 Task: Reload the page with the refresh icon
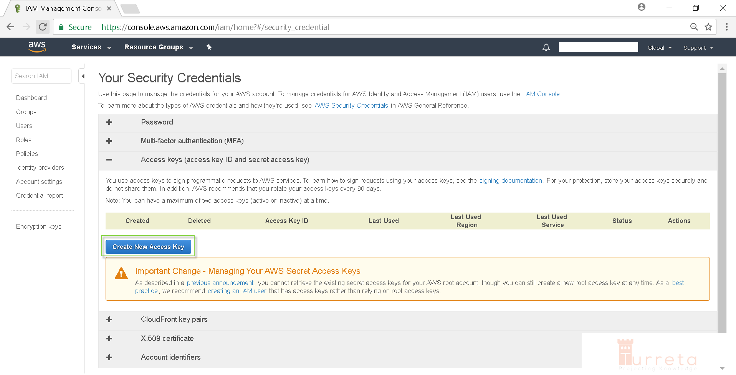click(43, 27)
